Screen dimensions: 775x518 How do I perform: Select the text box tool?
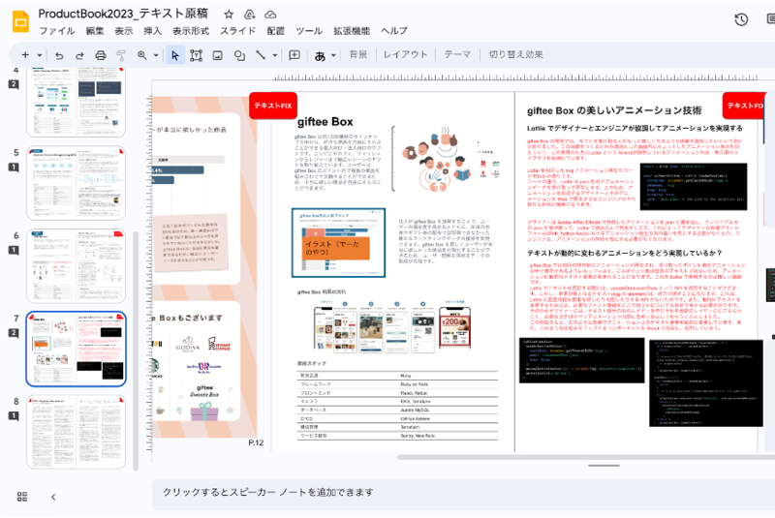click(197, 55)
